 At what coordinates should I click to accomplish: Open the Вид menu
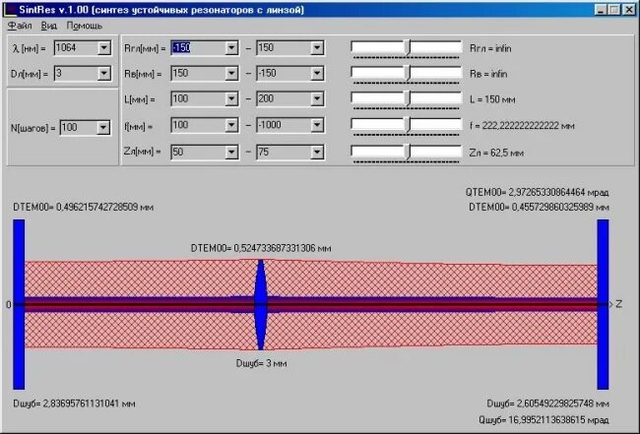(x=48, y=26)
